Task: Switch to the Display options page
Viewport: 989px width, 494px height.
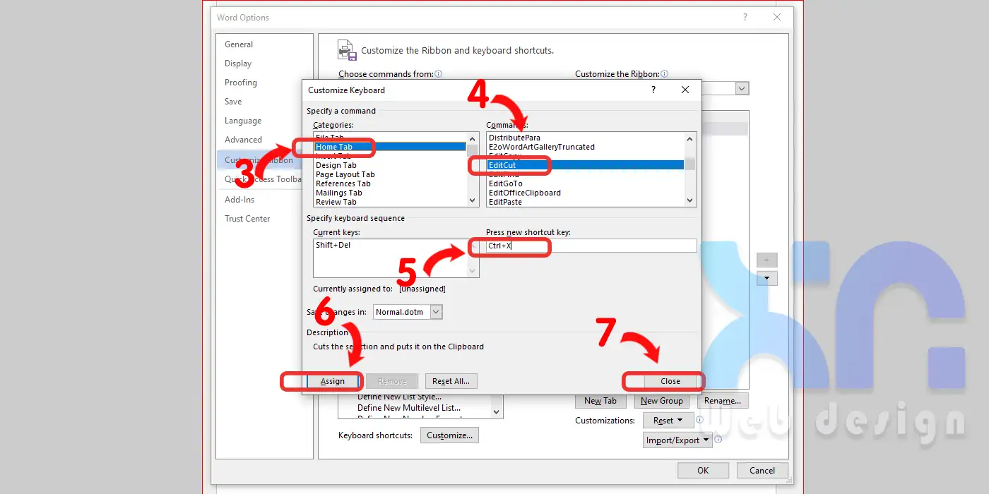Action: point(238,64)
